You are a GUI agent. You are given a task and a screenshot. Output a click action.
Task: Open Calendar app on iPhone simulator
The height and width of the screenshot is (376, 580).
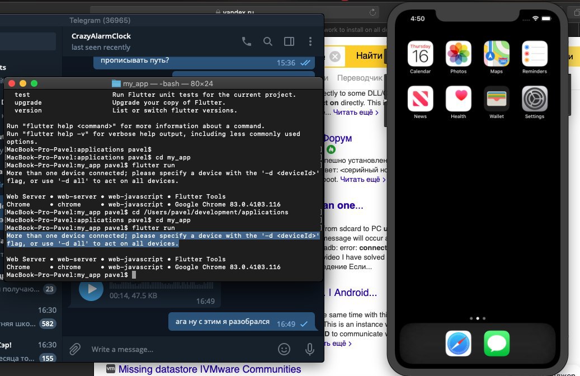click(420, 54)
